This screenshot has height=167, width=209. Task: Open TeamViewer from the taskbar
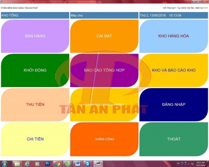[x=88, y=164]
